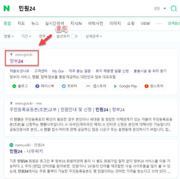Screen dimensions: 180x179
Task: Click the www.gov.kr › mw URL
Action: (x=28, y=103)
